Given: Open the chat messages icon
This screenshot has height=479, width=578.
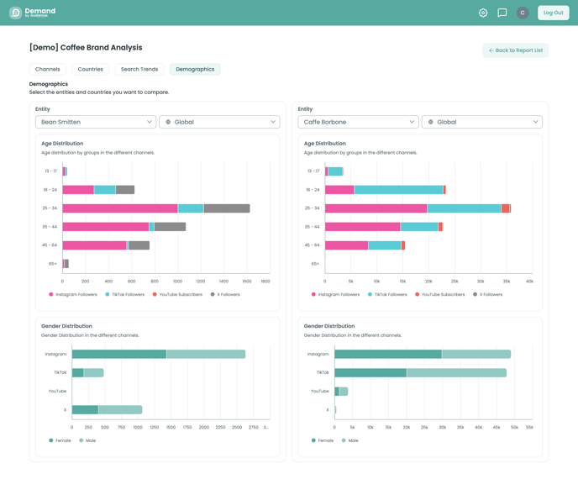Looking at the screenshot, I should tap(502, 13).
